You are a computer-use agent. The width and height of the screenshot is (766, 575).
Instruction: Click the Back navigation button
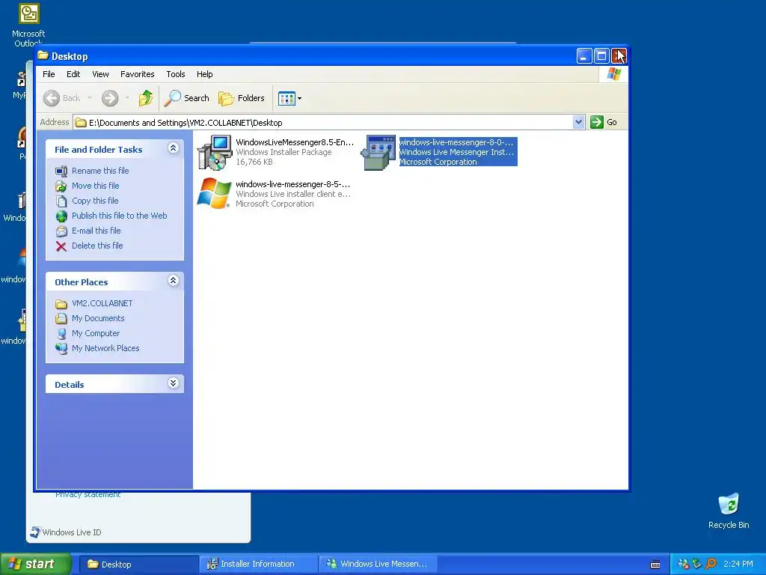(61, 98)
